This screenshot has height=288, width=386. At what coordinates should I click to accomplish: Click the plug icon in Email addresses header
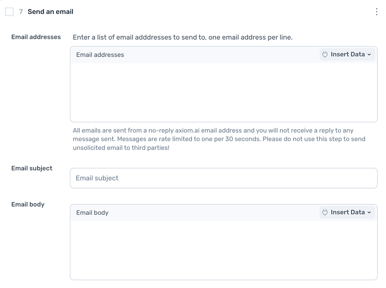(325, 54)
